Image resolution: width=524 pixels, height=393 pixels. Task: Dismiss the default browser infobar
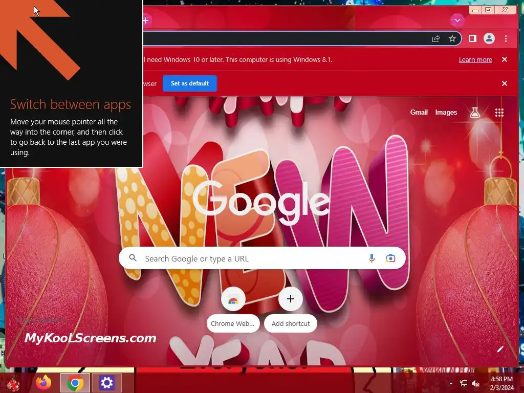pos(505,83)
